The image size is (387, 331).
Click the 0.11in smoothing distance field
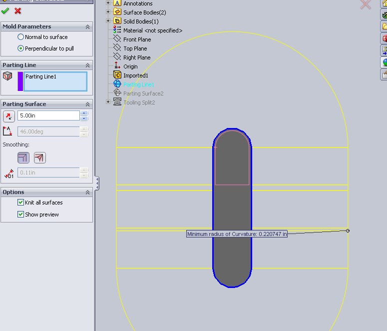pyautogui.click(x=48, y=172)
